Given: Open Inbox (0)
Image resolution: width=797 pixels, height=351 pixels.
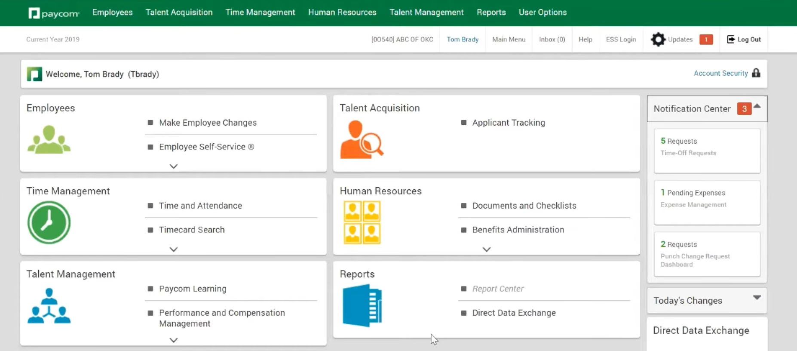Looking at the screenshot, I should (552, 40).
